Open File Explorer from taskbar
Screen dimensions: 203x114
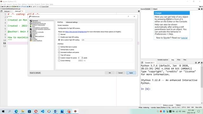23,111
